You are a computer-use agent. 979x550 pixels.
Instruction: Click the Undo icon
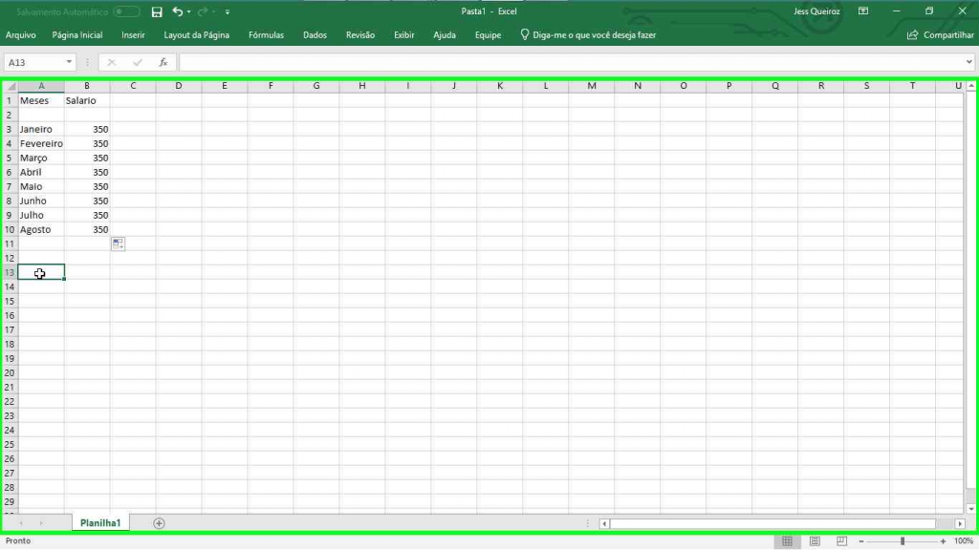point(178,11)
